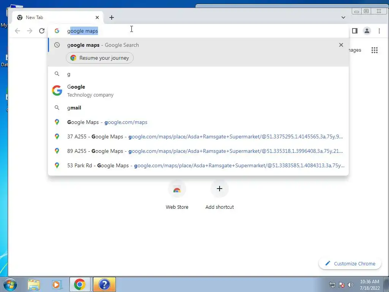
Task: Open the 53 Park Rd Google Maps suggestion
Action: [x=198, y=165]
